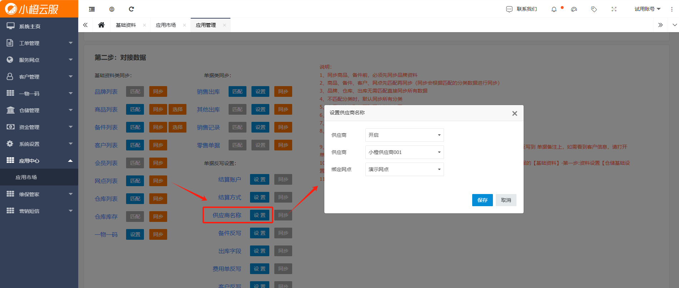This screenshot has width=679, height=288.
Task: Open 系统主页 in sidebar
Action: 39,26
